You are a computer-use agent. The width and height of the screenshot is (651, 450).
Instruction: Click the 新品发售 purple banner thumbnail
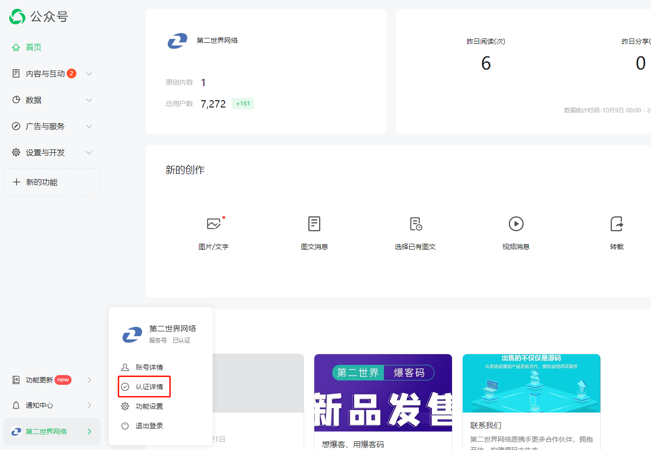383,393
